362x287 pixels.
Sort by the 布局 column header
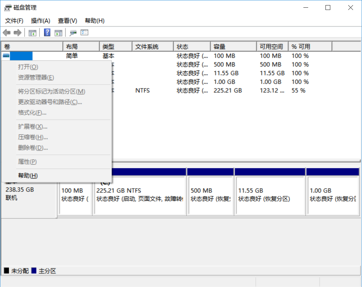point(81,47)
